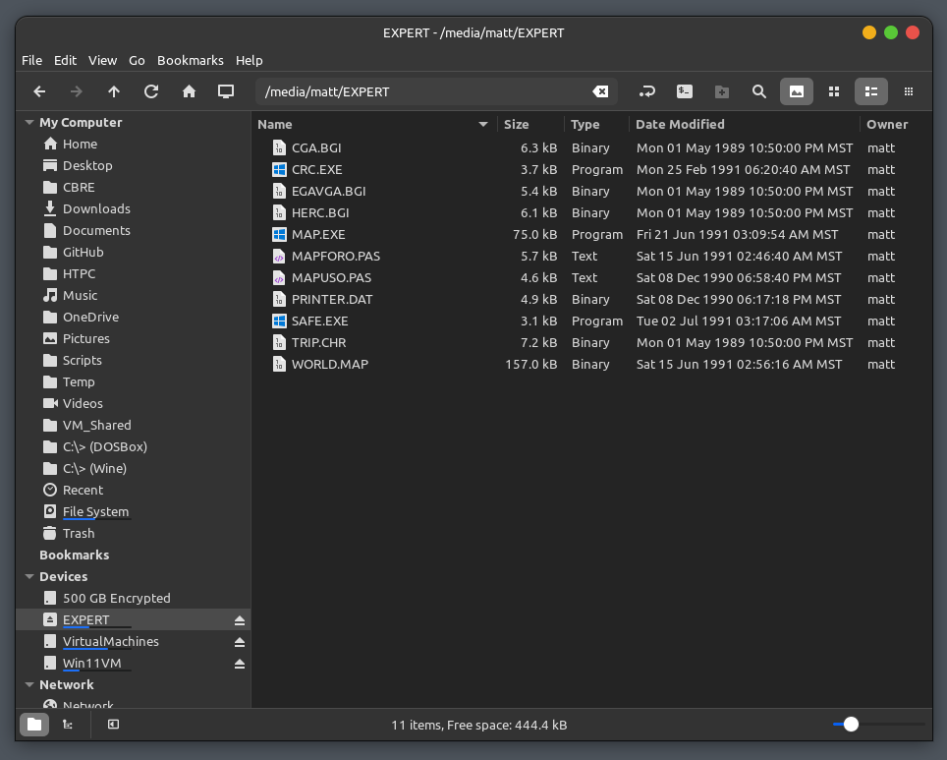Sort files by the Size column
This screenshot has height=760, width=947.
coord(516,124)
